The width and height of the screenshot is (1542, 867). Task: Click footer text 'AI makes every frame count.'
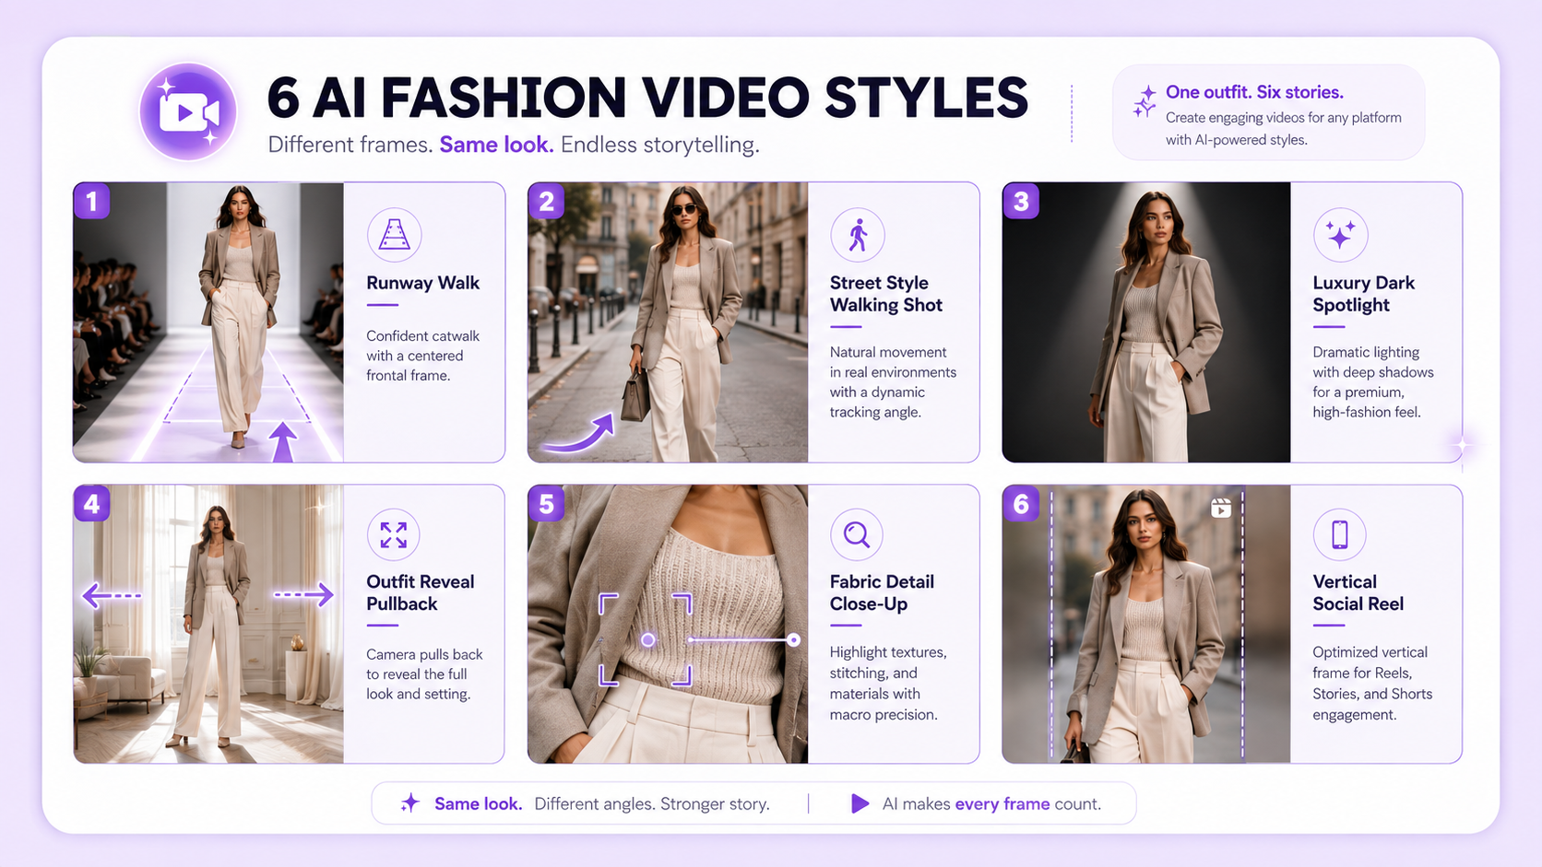[x=991, y=803]
